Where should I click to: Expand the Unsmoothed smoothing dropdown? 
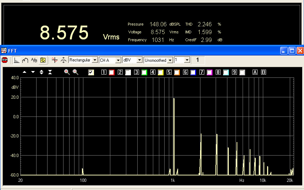tap(170, 60)
